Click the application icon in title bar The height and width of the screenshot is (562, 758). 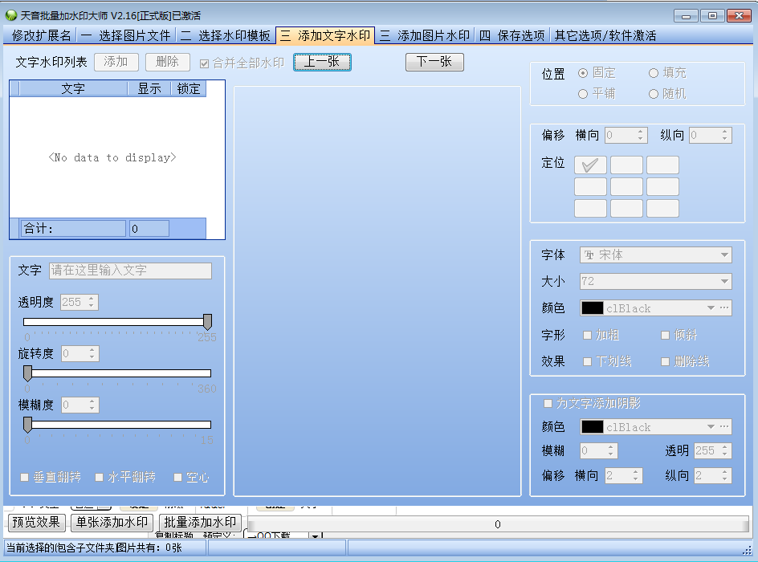click(x=10, y=15)
